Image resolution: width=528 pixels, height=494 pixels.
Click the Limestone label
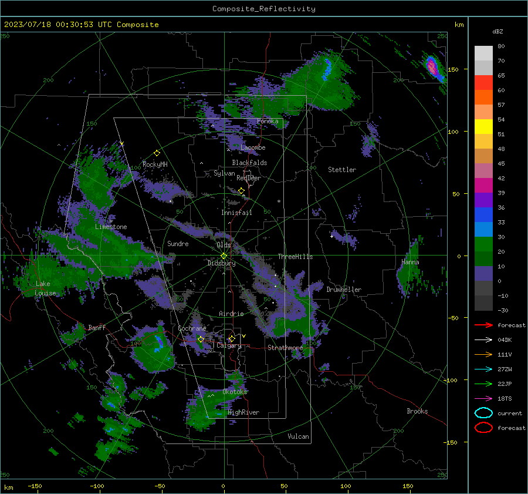coord(111,227)
